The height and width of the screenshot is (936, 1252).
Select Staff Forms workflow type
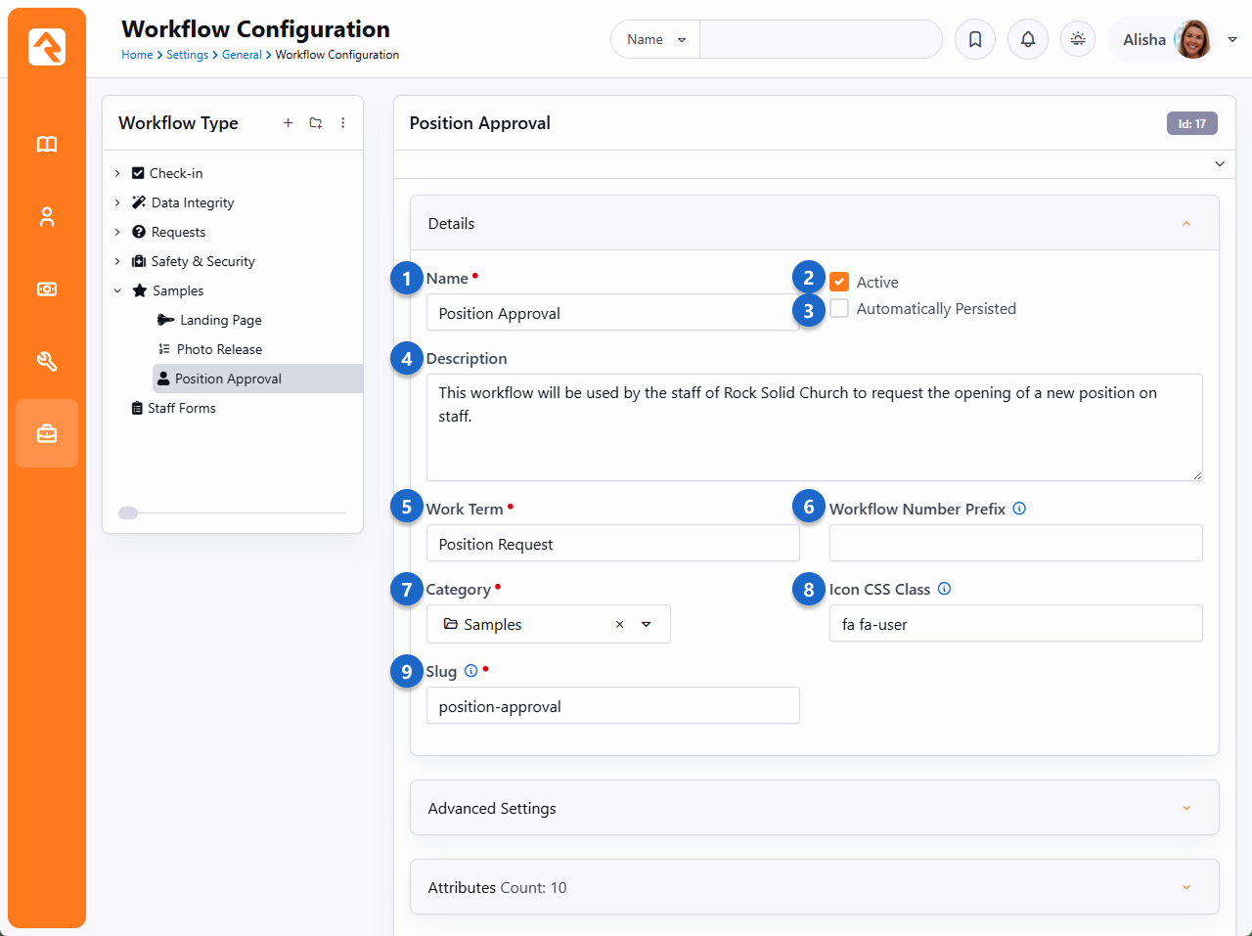point(182,408)
